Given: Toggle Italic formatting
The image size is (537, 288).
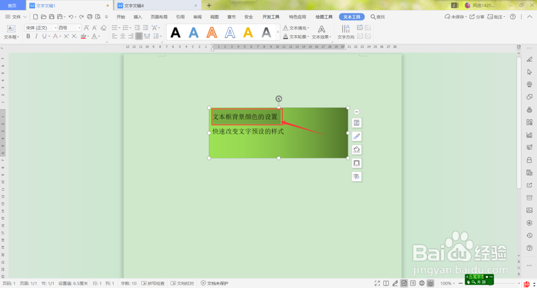Looking at the screenshot, I should [x=37, y=36].
